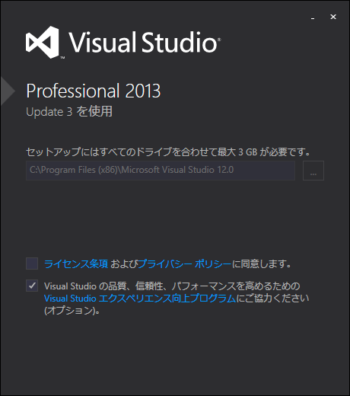The image size is (350, 396).
Task: Open the ライセンス条項 link
Action: click(76, 264)
